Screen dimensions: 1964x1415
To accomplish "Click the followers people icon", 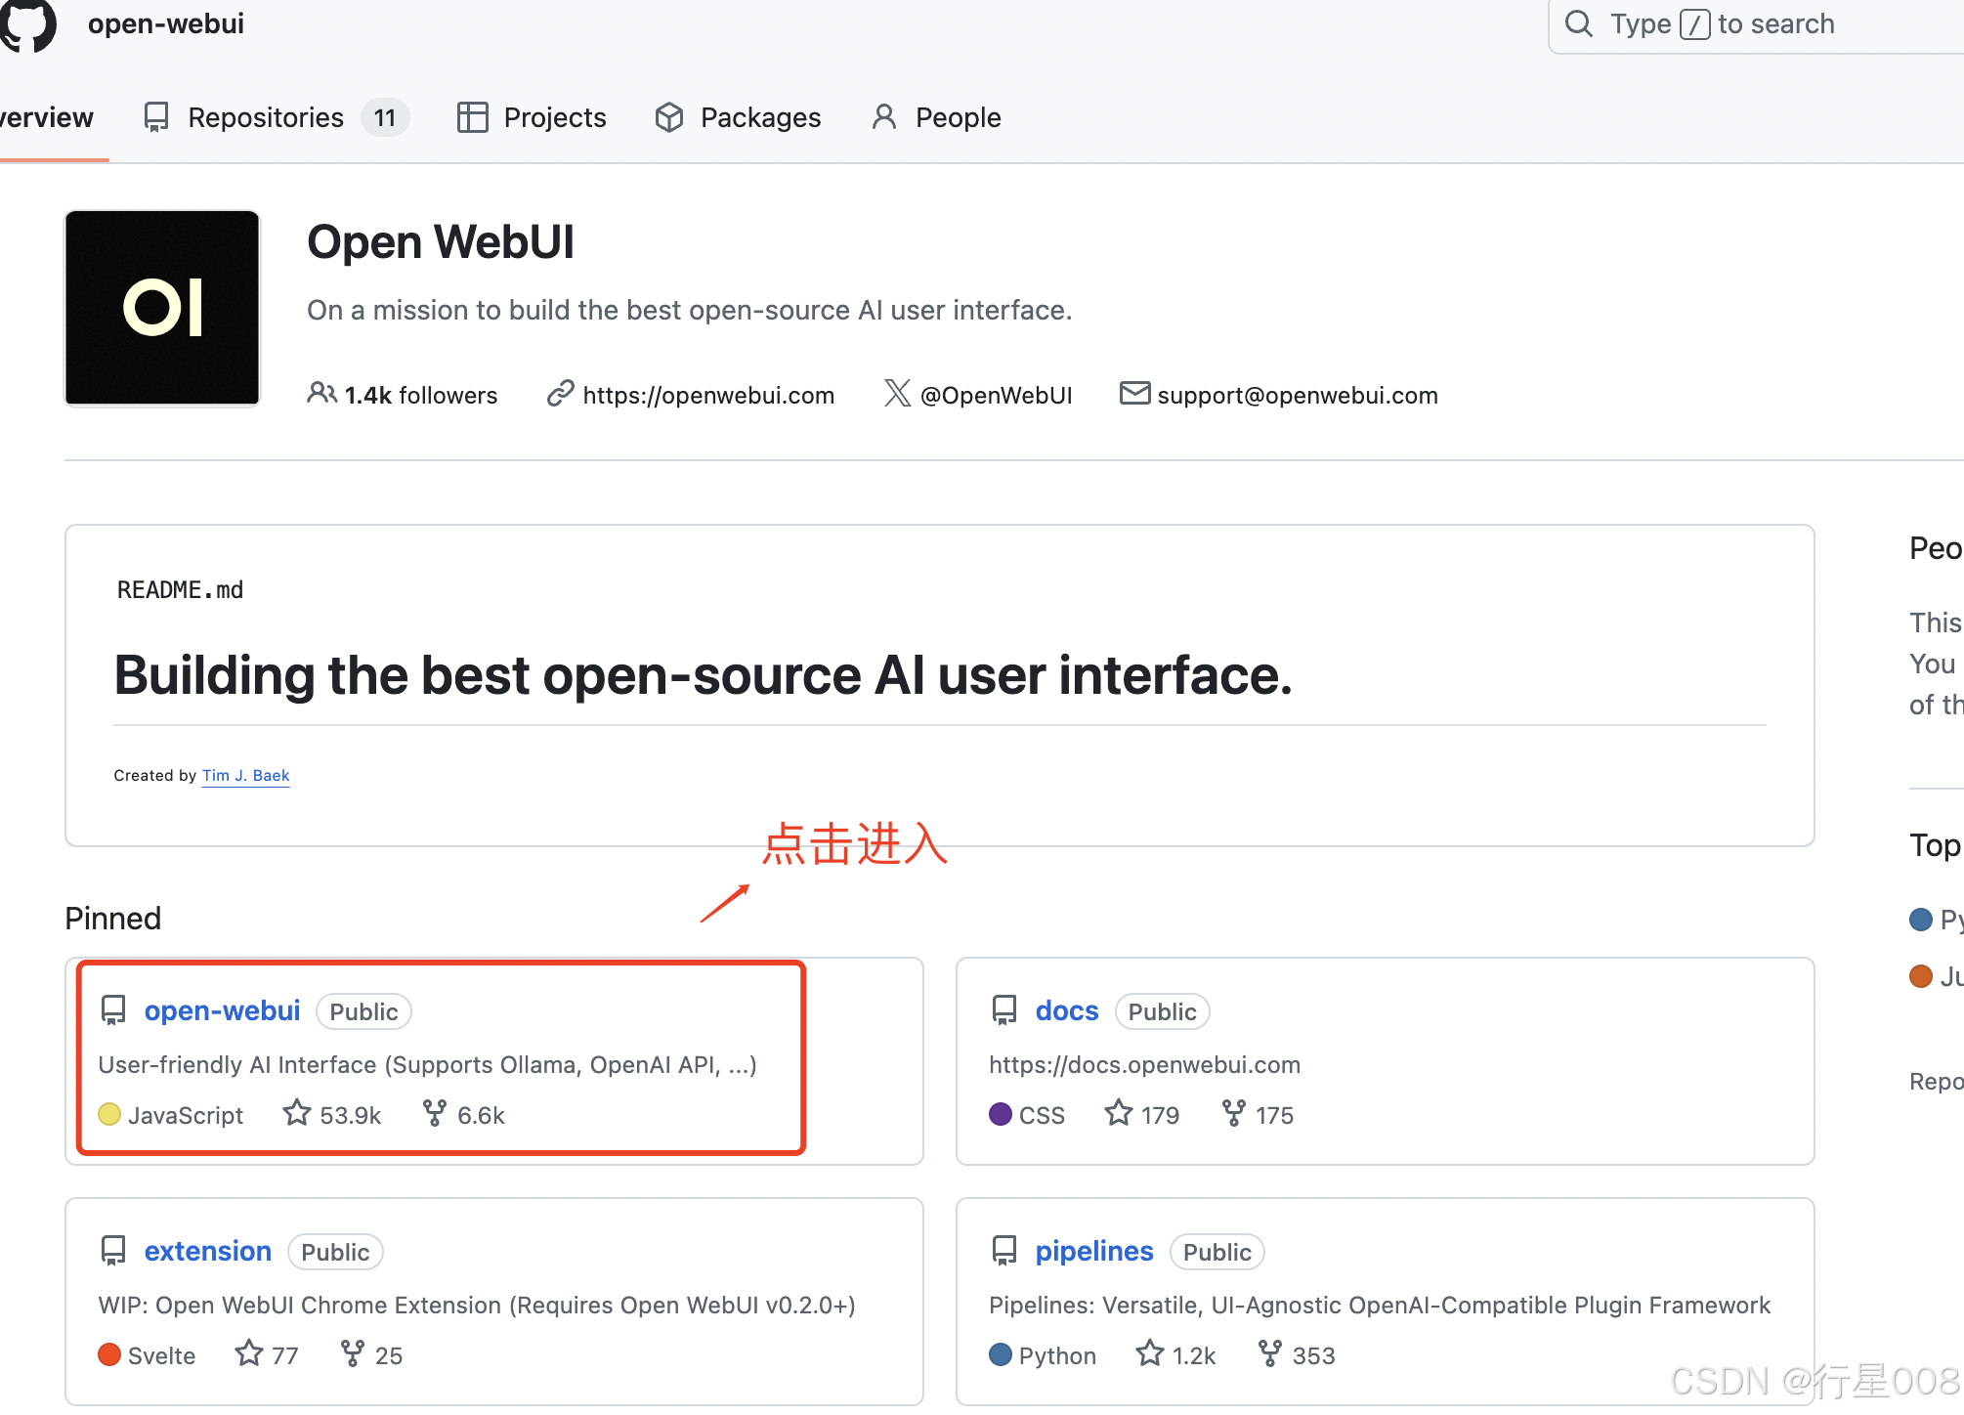I will [321, 394].
